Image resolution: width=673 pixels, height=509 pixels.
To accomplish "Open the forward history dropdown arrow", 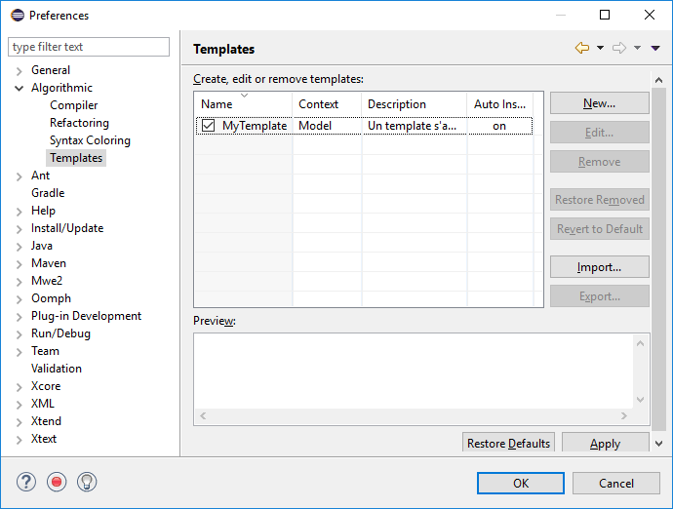I will point(637,48).
